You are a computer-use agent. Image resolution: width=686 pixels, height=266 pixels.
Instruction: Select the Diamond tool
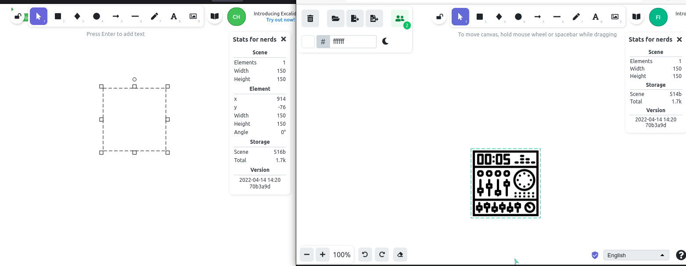tap(77, 17)
